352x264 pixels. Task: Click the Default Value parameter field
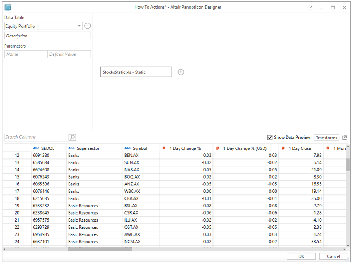click(x=69, y=54)
